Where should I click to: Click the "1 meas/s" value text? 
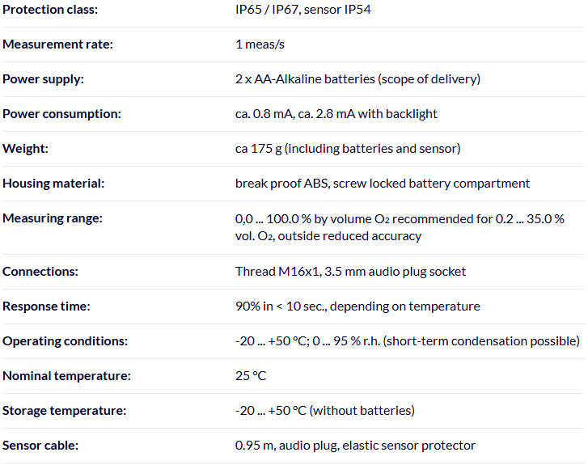coord(261,44)
